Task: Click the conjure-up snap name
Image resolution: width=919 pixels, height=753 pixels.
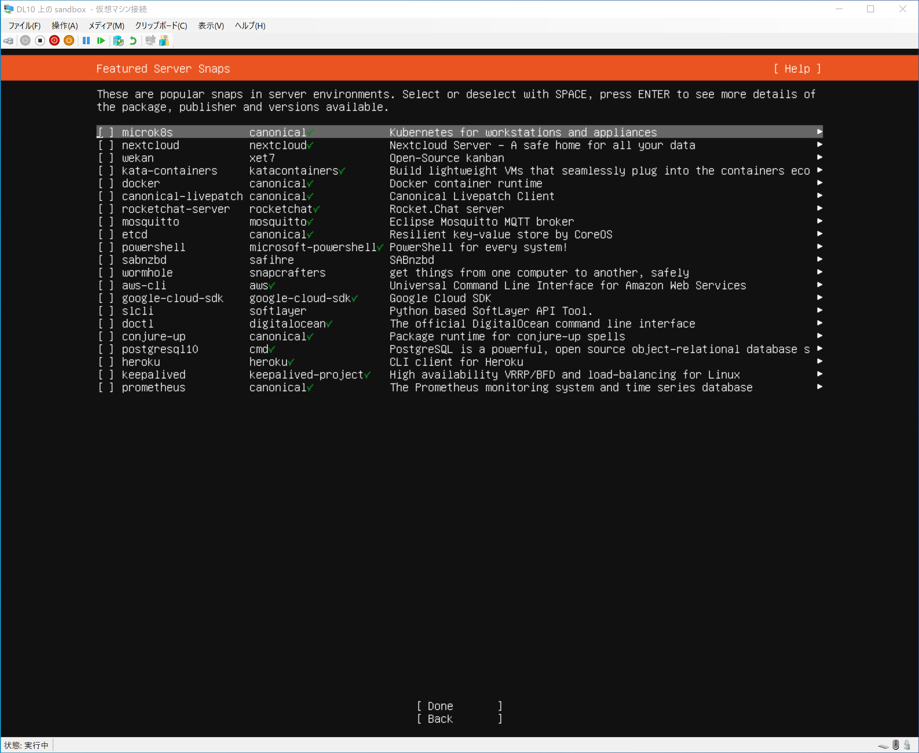Action: [154, 337]
